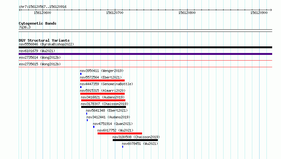
Task: Click the black bar of nsv3178307
Action: tap(104, 107)
